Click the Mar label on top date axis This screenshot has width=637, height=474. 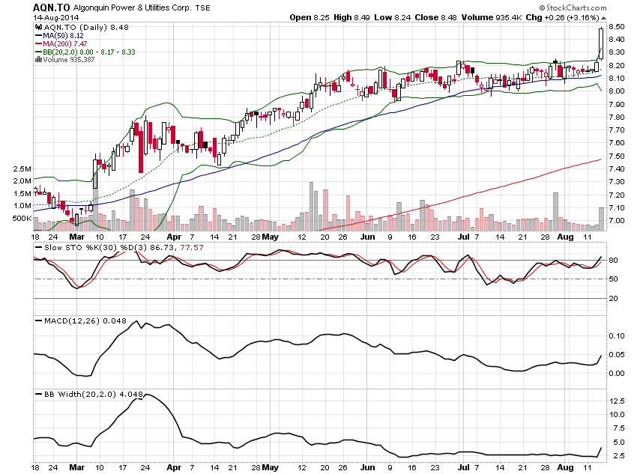76,237
